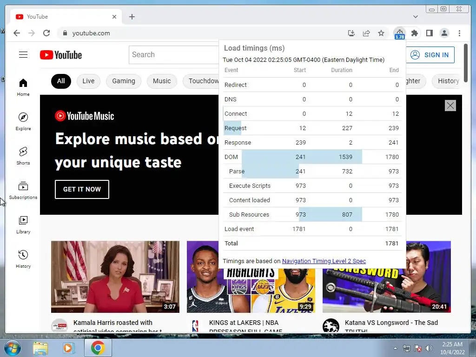Viewport: 476px width, 357px height.
Task: Select the Music filter chip
Action: coord(162,81)
